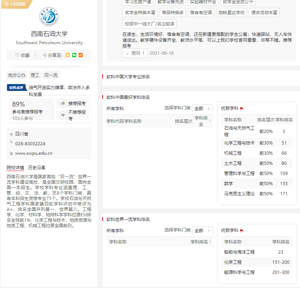This screenshot has height=288, width=300.
Task: Click the thumbs-up 推荐报考 icon
Action: (63, 103)
